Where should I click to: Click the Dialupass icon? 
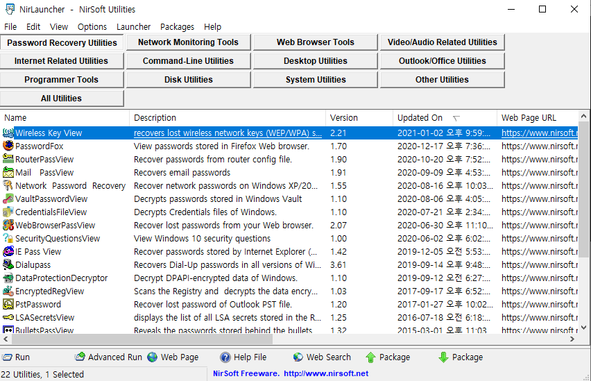click(x=8, y=264)
